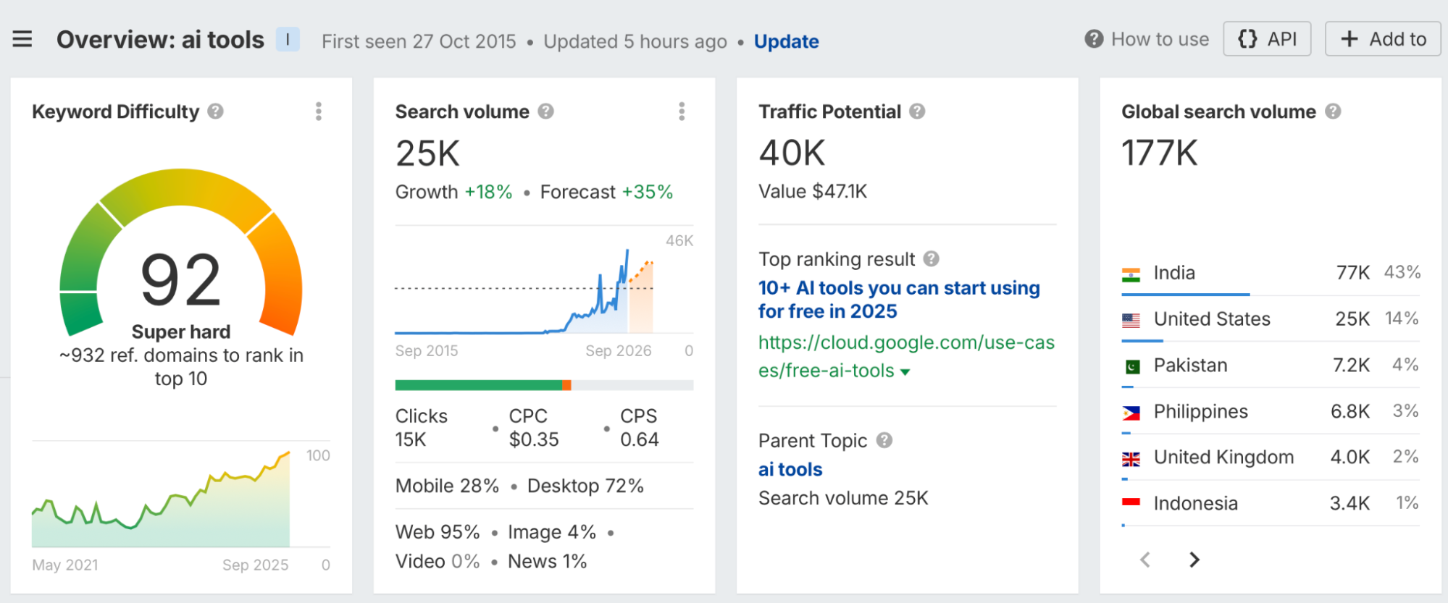Image resolution: width=1448 pixels, height=603 pixels.
Task: Open Search volume three-dot options menu
Action: pos(682,111)
